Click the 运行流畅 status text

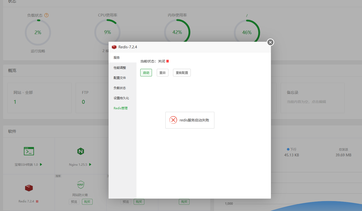pos(38,51)
